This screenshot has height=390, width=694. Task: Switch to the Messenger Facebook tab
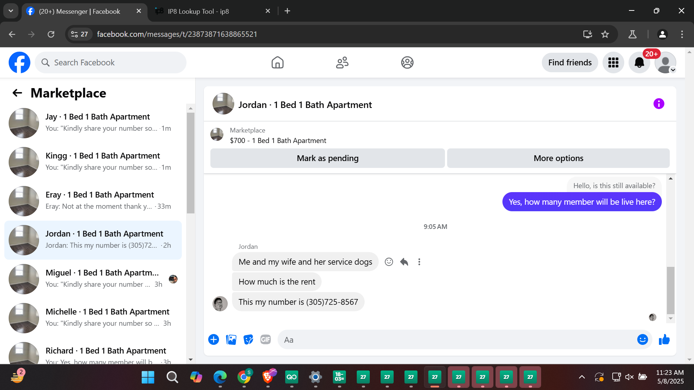coord(84,11)
